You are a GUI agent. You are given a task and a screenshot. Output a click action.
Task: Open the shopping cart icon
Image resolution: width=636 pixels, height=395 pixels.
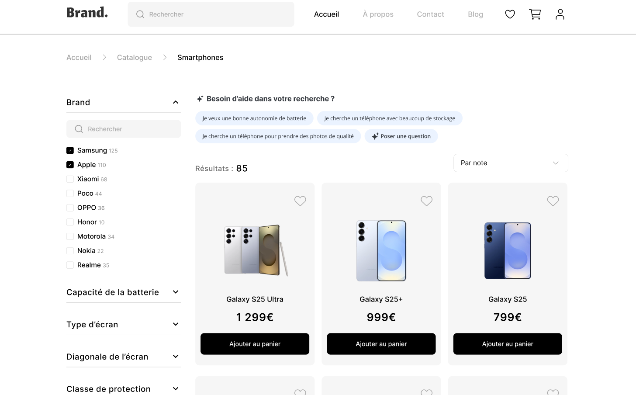coord(535,14)
